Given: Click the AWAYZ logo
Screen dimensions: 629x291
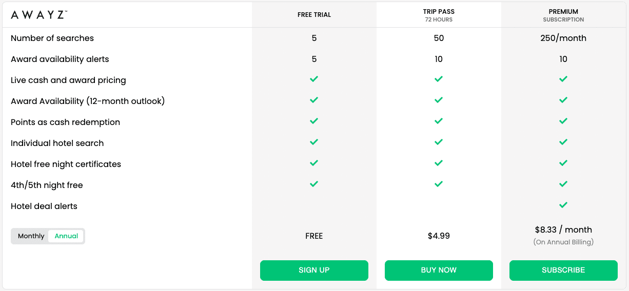Looking at the screenshot, I should click(x=38, y=15).
